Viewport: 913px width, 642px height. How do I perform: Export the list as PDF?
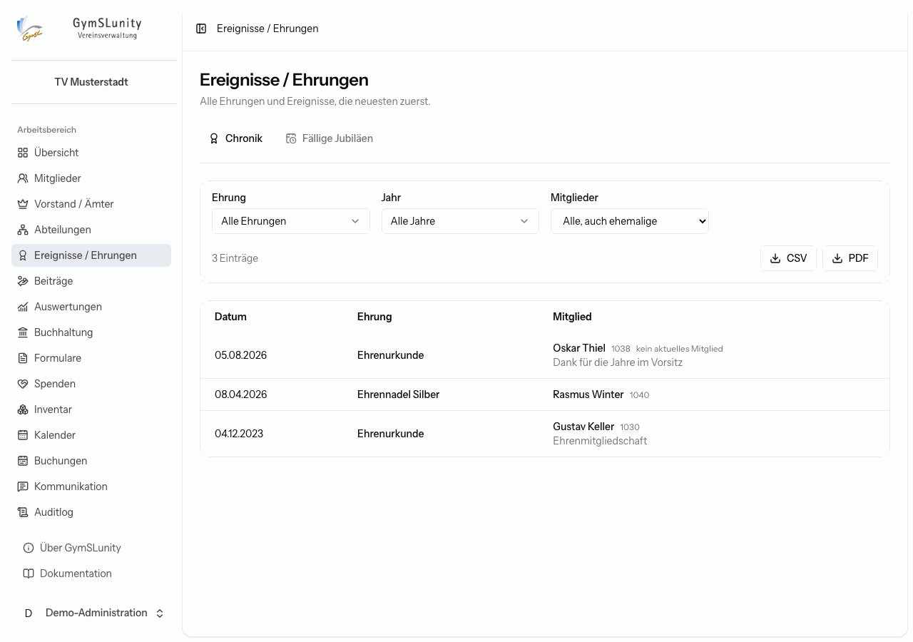click(850, 258)
